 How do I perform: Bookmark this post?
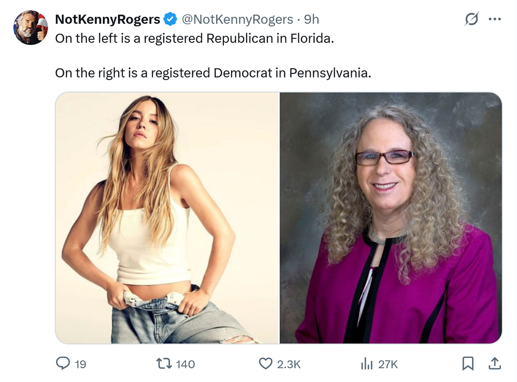[x=467, y=364]
